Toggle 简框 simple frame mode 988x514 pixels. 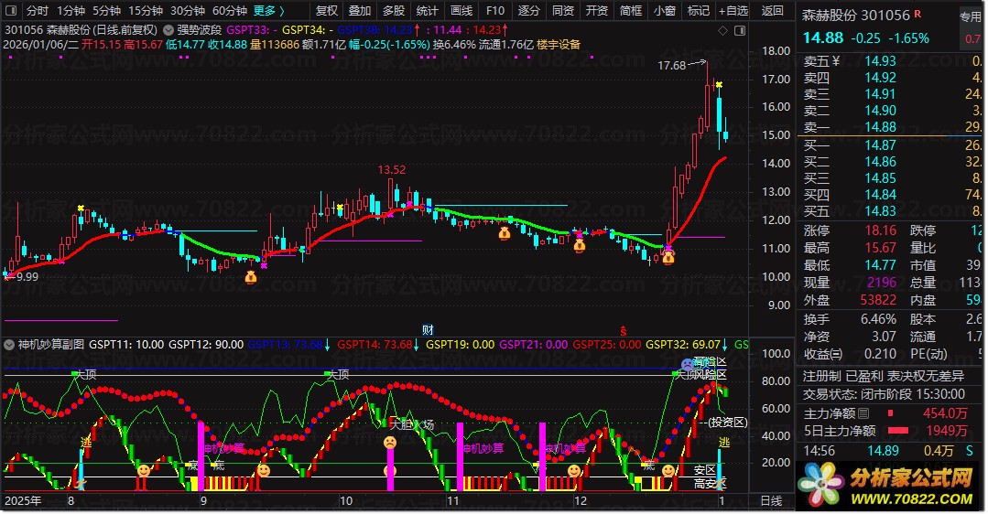[x=631, y=11]
